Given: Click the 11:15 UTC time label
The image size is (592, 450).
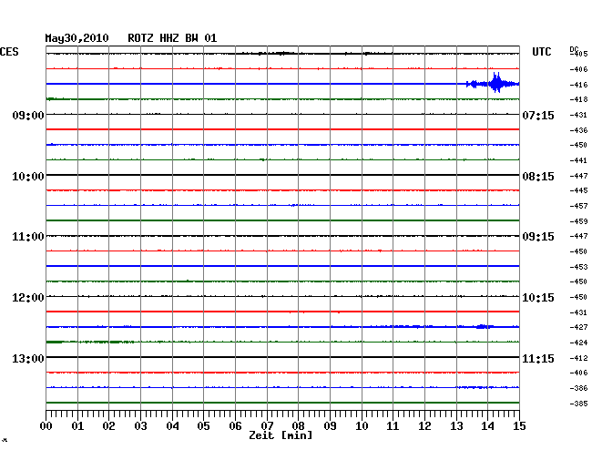Looking at the screenshot, I should pos(538,358).
